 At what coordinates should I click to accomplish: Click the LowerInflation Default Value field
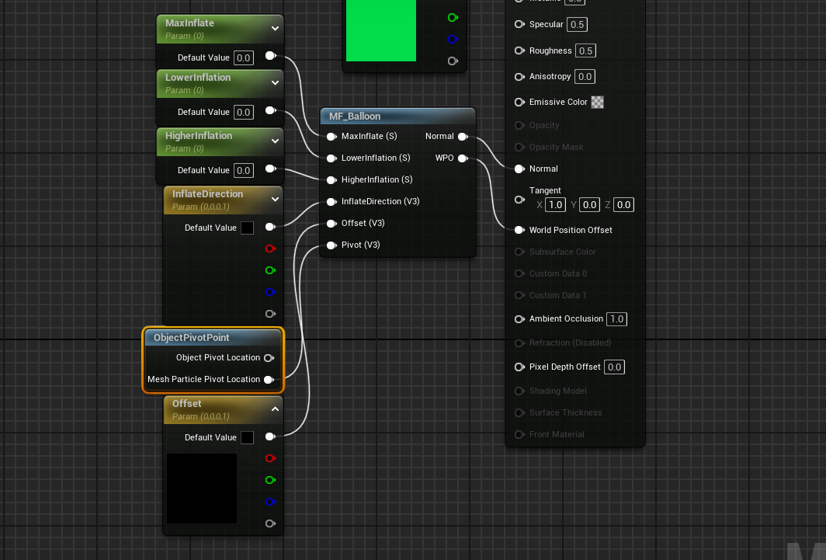coord(244,112)
